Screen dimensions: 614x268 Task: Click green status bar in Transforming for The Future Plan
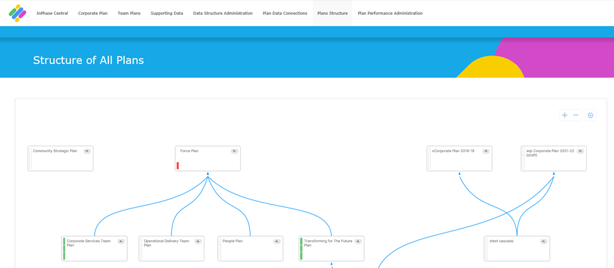[x=301, y=249]
